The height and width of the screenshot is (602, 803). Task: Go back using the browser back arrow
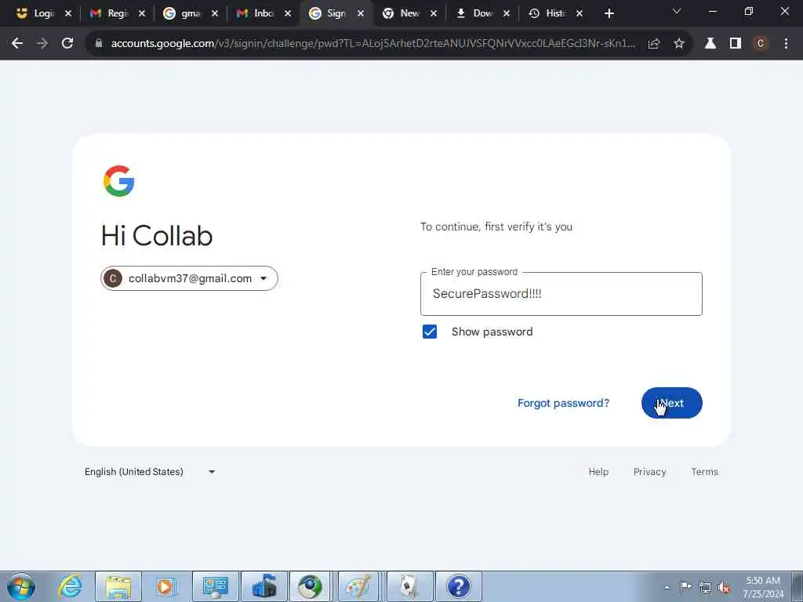click(x=17, y=44)
